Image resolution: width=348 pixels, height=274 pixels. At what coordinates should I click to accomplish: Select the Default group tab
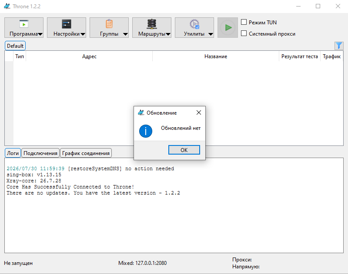[15, 46]
